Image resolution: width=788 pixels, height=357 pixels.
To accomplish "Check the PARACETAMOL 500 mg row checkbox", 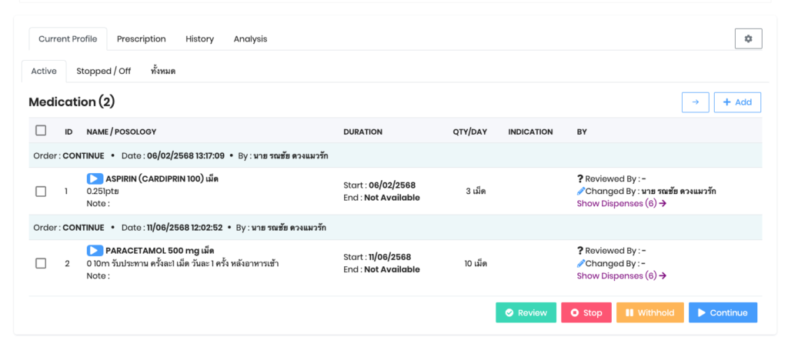I will pos(41,263).
